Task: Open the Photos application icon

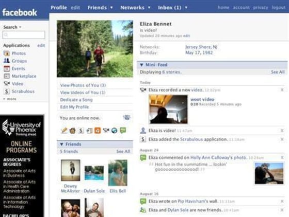Action: point(7,53)
